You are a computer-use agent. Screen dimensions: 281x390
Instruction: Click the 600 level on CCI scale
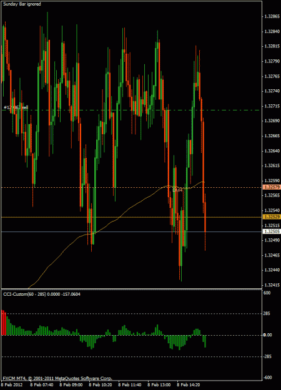[x=267, y=293]
